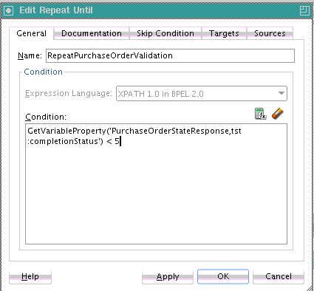Go to the Sources tab
The image size is (314, 291).
tap(270, 33)
